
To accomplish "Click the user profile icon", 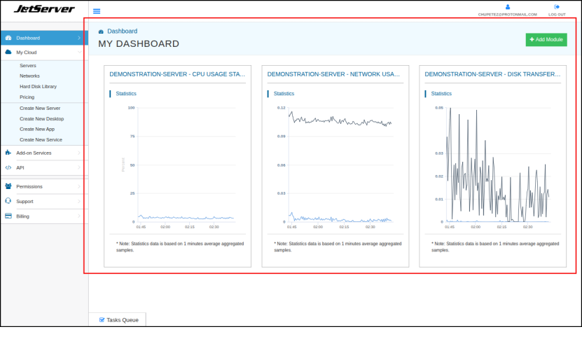I will [507, 7].
